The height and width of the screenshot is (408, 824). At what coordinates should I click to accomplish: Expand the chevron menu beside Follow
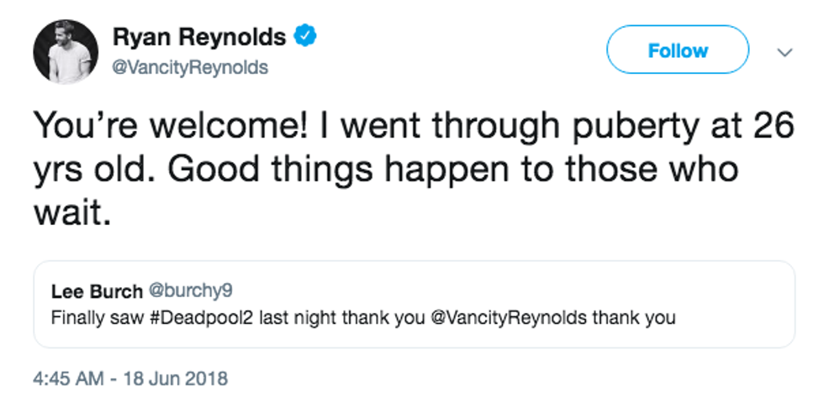point(784,52)
